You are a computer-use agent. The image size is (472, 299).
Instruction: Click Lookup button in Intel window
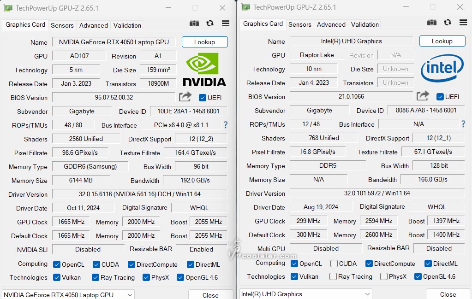tap(442, 41)
